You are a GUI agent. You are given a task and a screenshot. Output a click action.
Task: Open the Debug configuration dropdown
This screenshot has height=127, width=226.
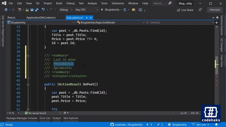tap(66, 10)
